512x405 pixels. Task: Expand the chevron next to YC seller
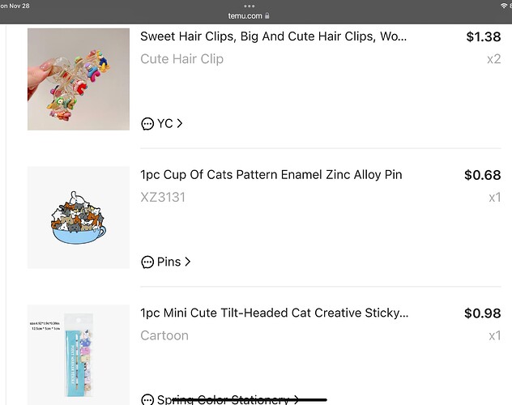pos(180,124)
